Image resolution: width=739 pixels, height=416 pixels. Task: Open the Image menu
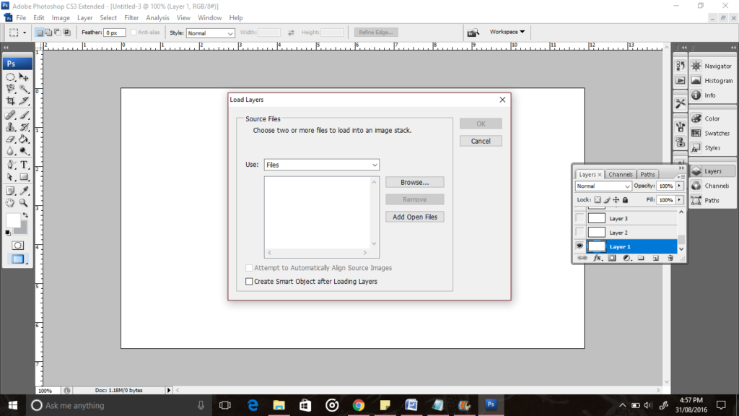tap(61, 18)
